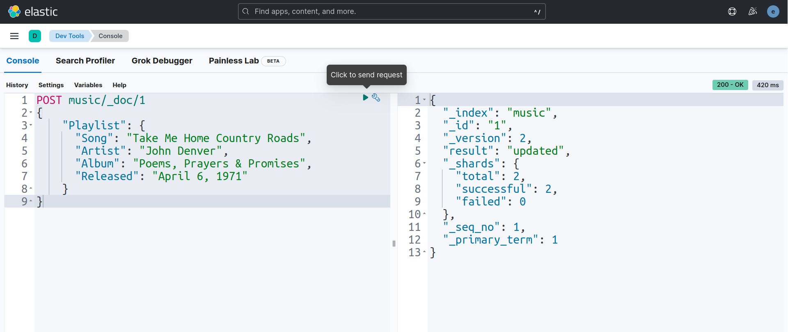
Task: Collapse the request body at line 2
Action: coord(31,113)
